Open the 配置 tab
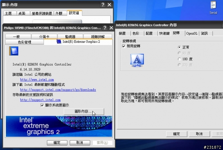The image size is (223, 150). click(151, 33)
